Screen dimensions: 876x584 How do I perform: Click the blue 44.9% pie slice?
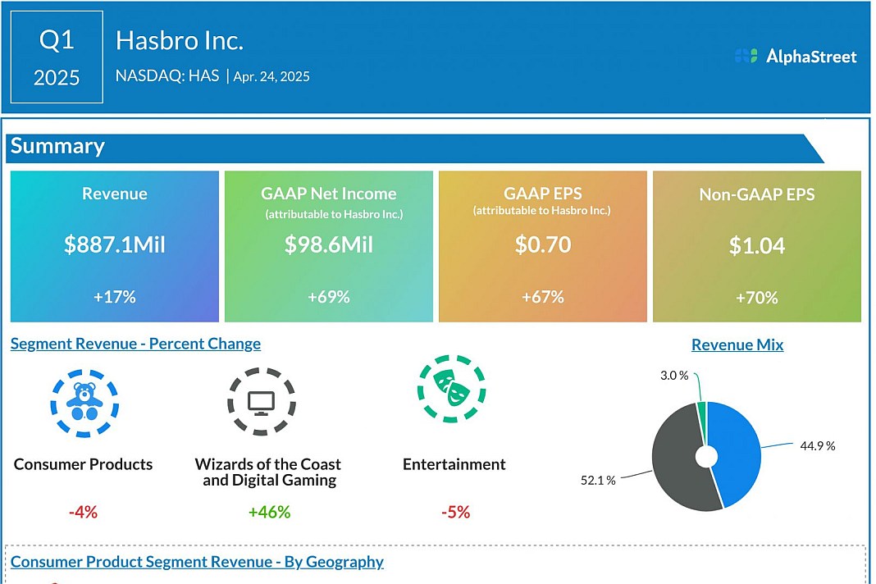pos(737,453)
